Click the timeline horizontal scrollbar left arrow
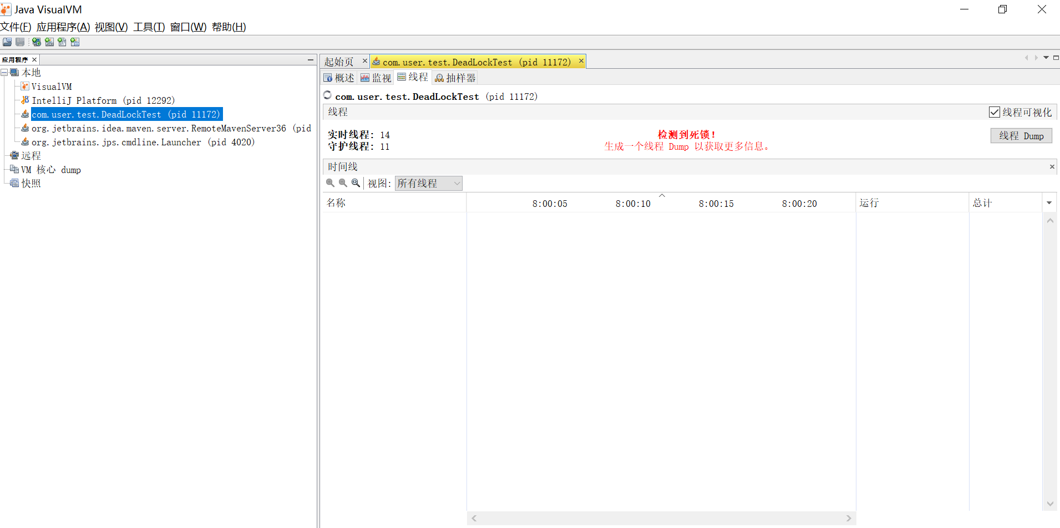 point(474,518)
